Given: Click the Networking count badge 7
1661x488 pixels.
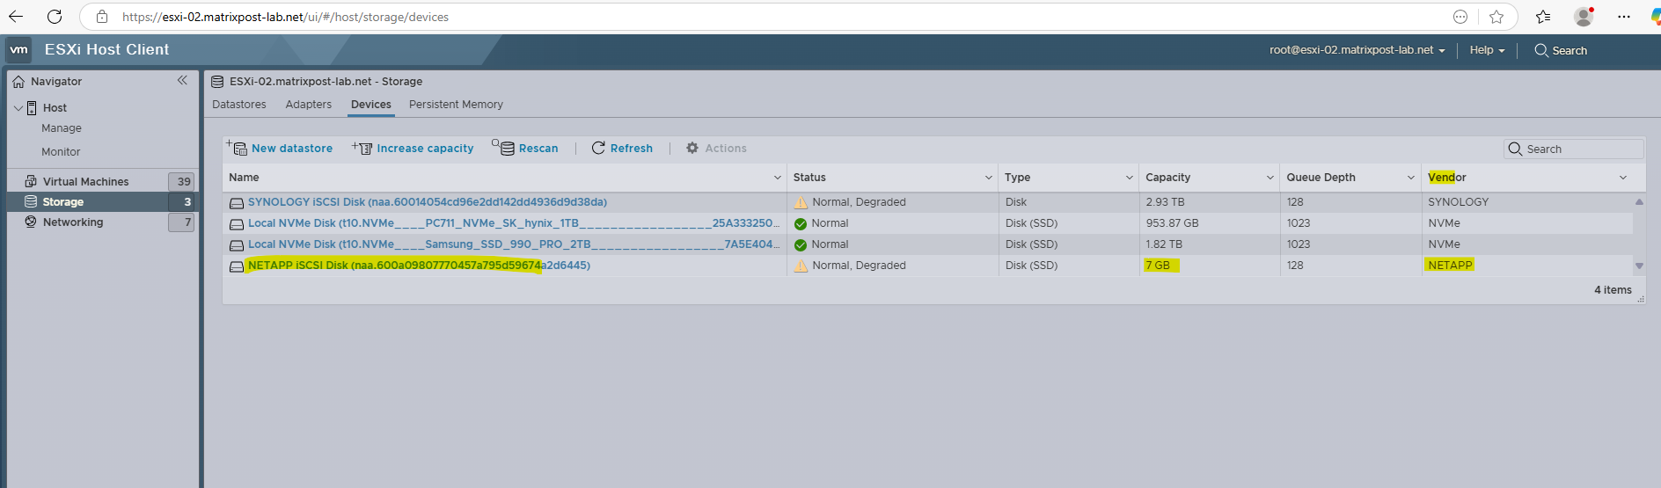Looking at the screenshot, I should 181,222.
